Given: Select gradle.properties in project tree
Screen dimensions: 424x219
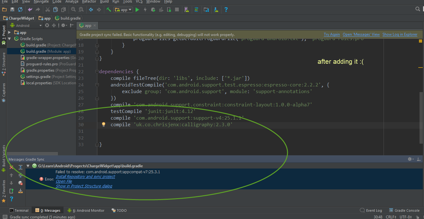Looking at the screenshot, I should tap(48, 70).
